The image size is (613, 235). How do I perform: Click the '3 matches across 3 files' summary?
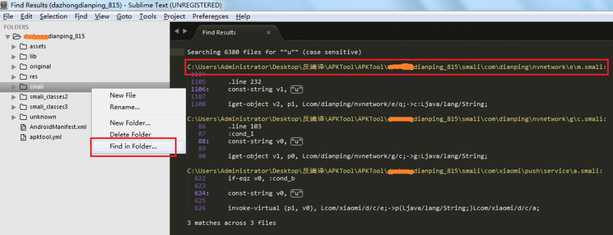(x=232, y=223)
